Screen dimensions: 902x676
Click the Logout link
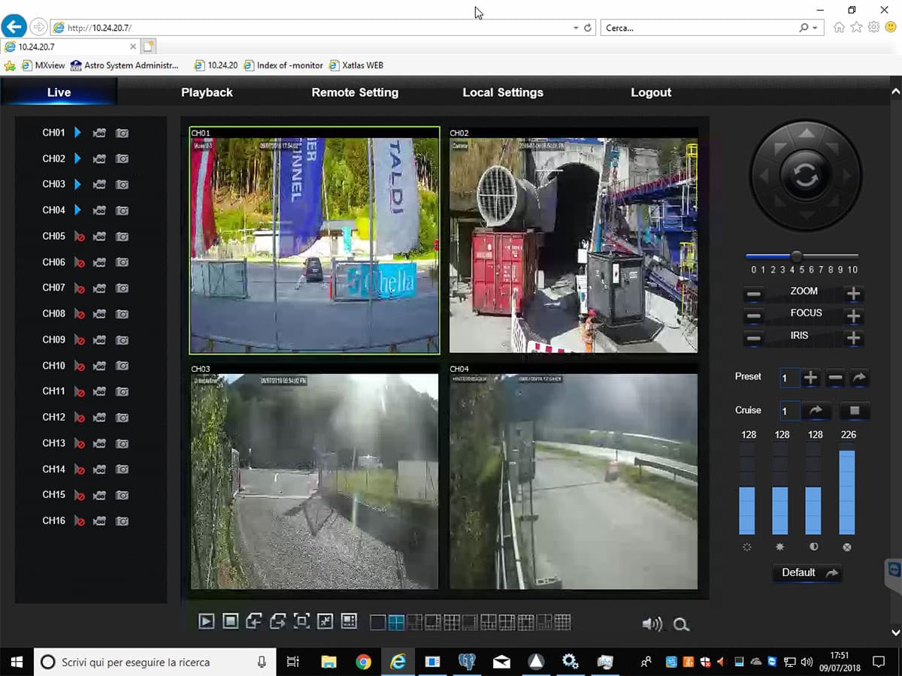(650, 92)
